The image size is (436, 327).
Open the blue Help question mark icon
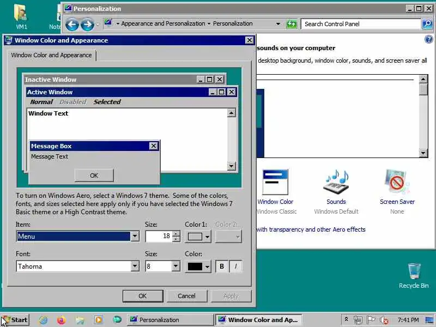(x=428, y=39)
